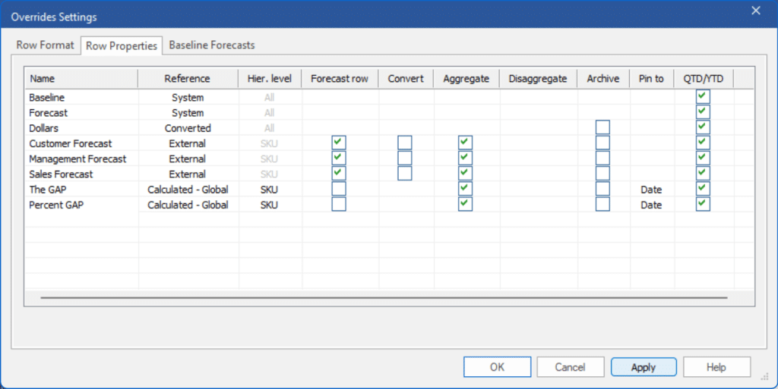Viewport: 778px width, 389px height.
Task: Click the Name column header
Action: (x=81, y=79)
